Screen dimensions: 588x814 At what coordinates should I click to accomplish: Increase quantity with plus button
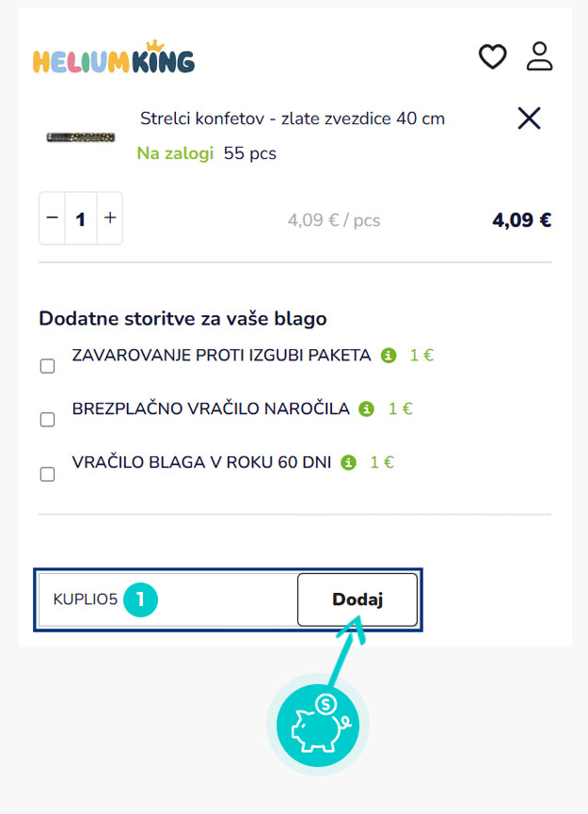(x=110, y=218)
